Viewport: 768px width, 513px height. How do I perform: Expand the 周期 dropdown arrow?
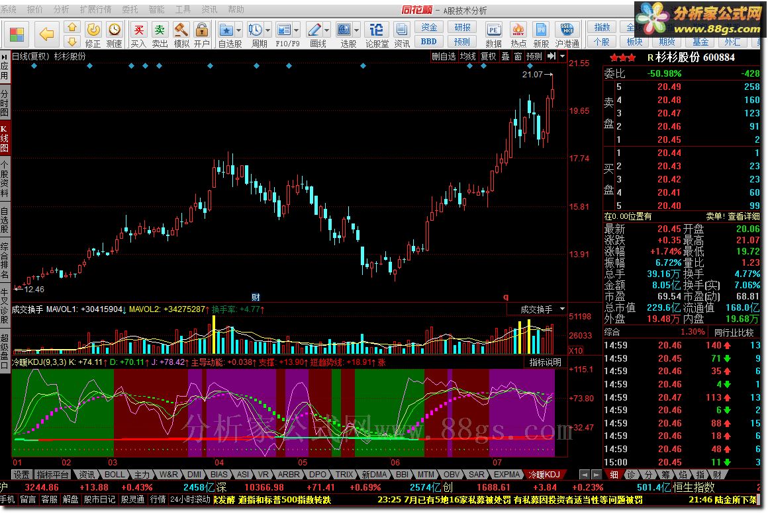[267, 30]
